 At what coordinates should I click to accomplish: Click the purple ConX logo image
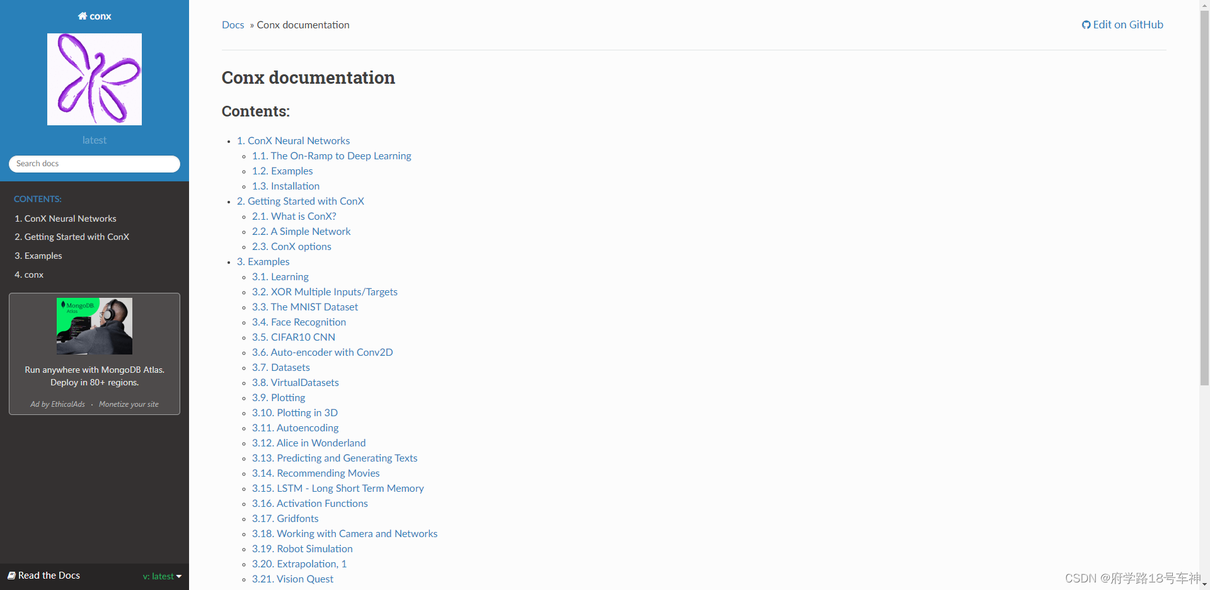click(95, 79)
